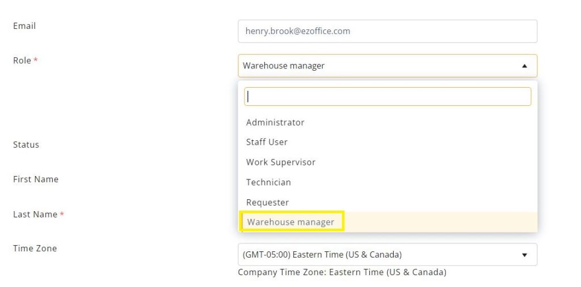Click the Role combo box showing Warehouse manager

[x=388, y=66]
